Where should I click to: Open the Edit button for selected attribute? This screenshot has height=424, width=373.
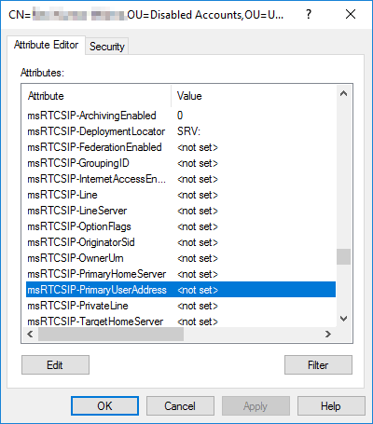(x=55, y=365)
